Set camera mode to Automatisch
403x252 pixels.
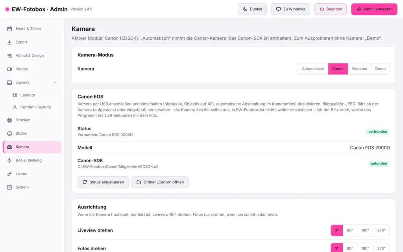tap(313, 69)
